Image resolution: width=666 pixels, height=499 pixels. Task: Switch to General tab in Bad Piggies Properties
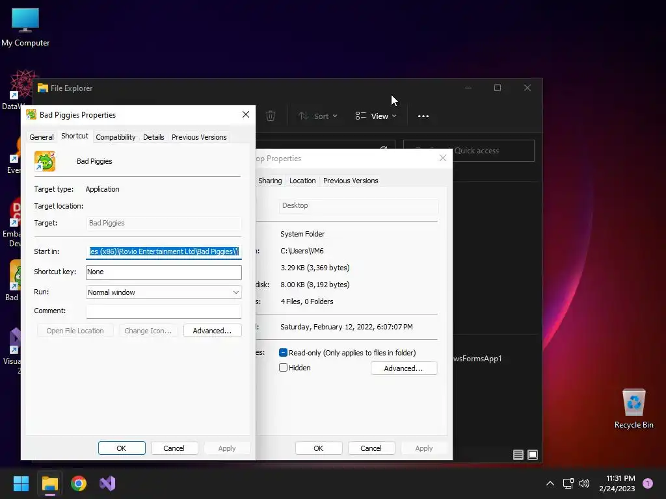click(x=42, y=137)
